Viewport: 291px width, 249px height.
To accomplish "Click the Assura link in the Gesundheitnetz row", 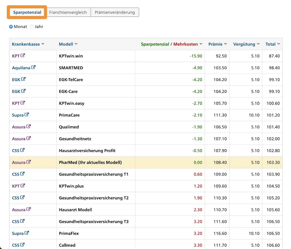I will [19, 139].
